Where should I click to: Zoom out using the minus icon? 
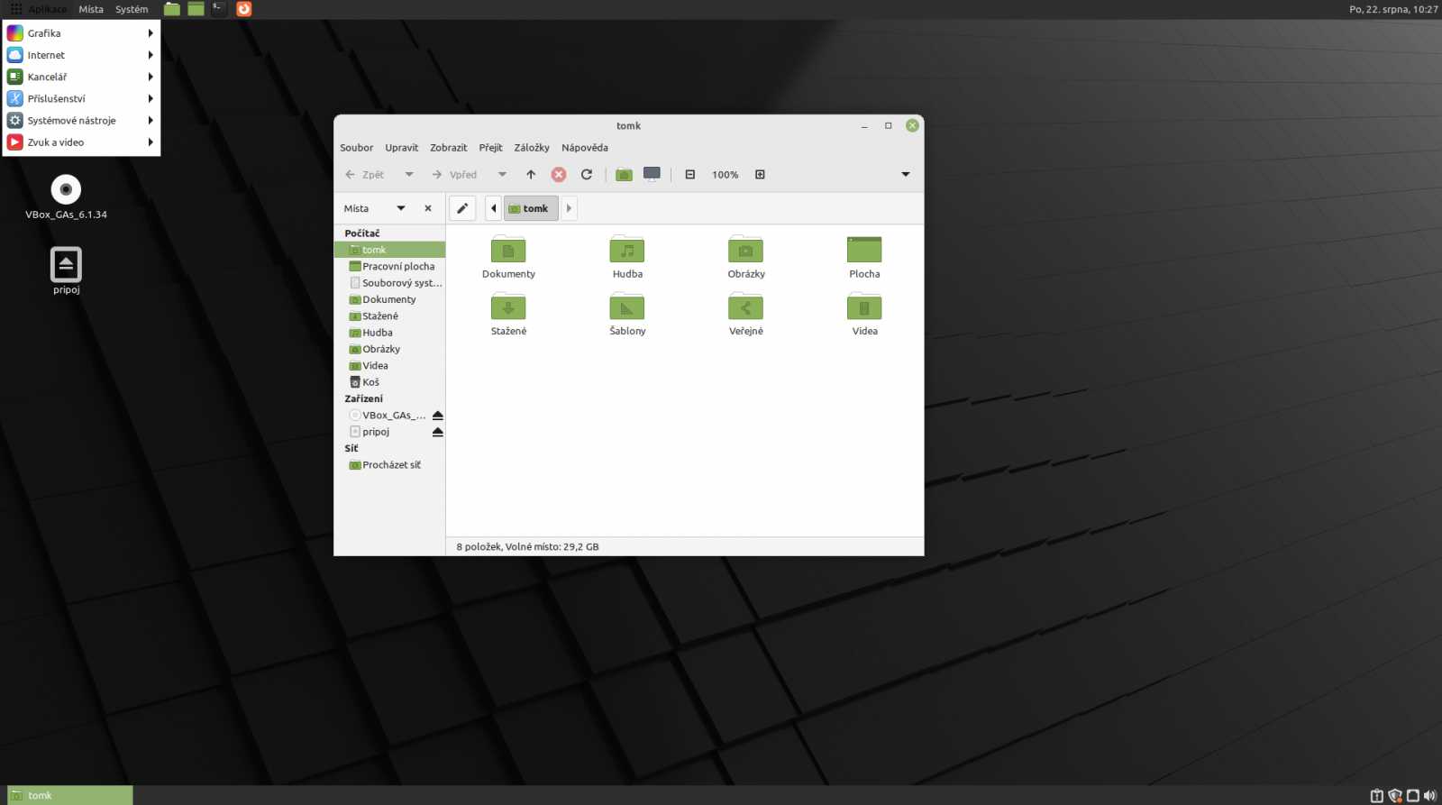[690, 175]
